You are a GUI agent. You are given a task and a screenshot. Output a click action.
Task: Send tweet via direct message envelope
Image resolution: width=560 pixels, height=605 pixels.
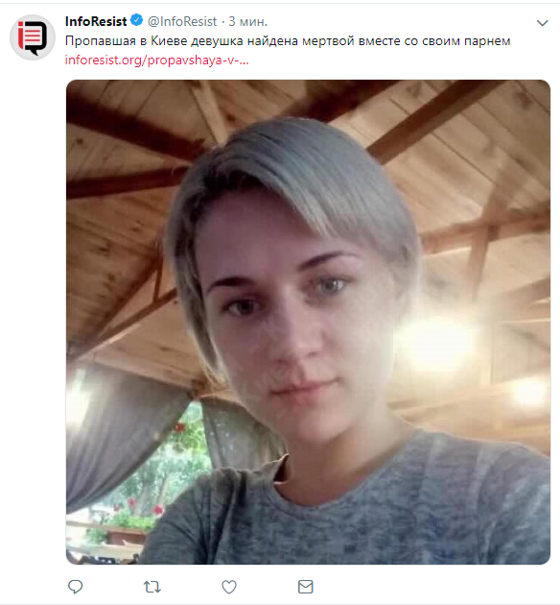(x=306, y=587)
